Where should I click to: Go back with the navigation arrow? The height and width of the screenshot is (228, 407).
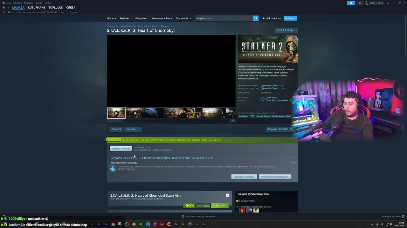(4, 8)
